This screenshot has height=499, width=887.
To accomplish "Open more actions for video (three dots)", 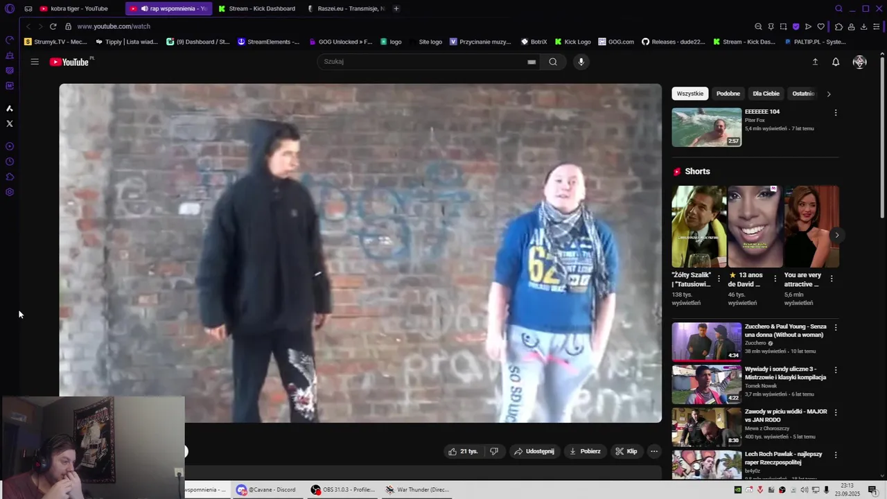I will [653, 451].
